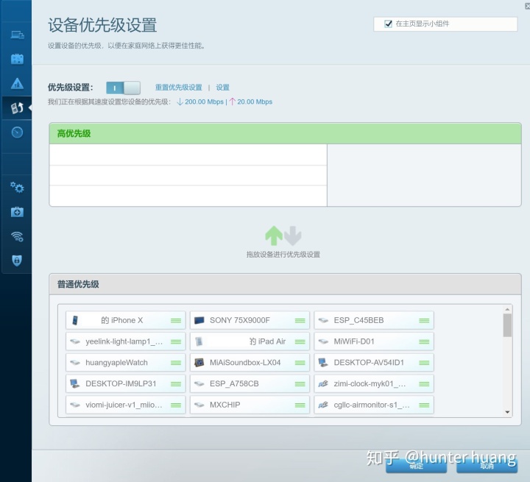530x482 pixels.
Task: Click the 取消 button
Action: [x=487, y=466]
